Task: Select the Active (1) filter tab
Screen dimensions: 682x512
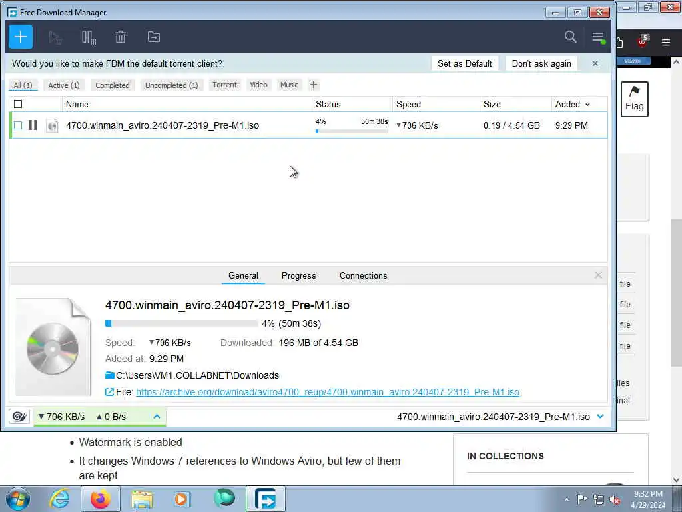Action: pos(64,85)
